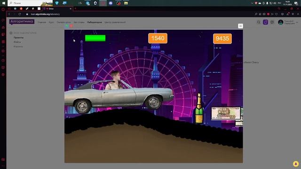
Task: Exit fullscreen via white grid button above the game
Action: (240, 26)
